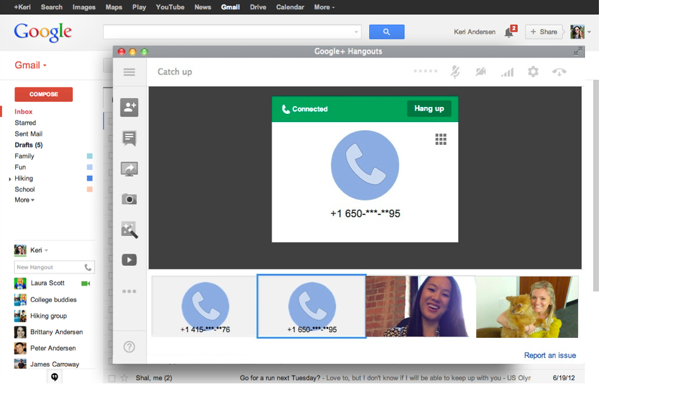Open the Capture camera tool
673x403 pixels.
pyautogui.click(x=129, y=199)
